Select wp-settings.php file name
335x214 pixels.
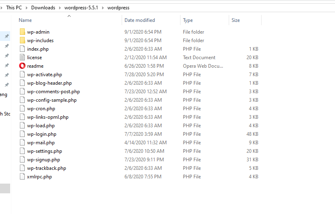click(x=45, y=151)
